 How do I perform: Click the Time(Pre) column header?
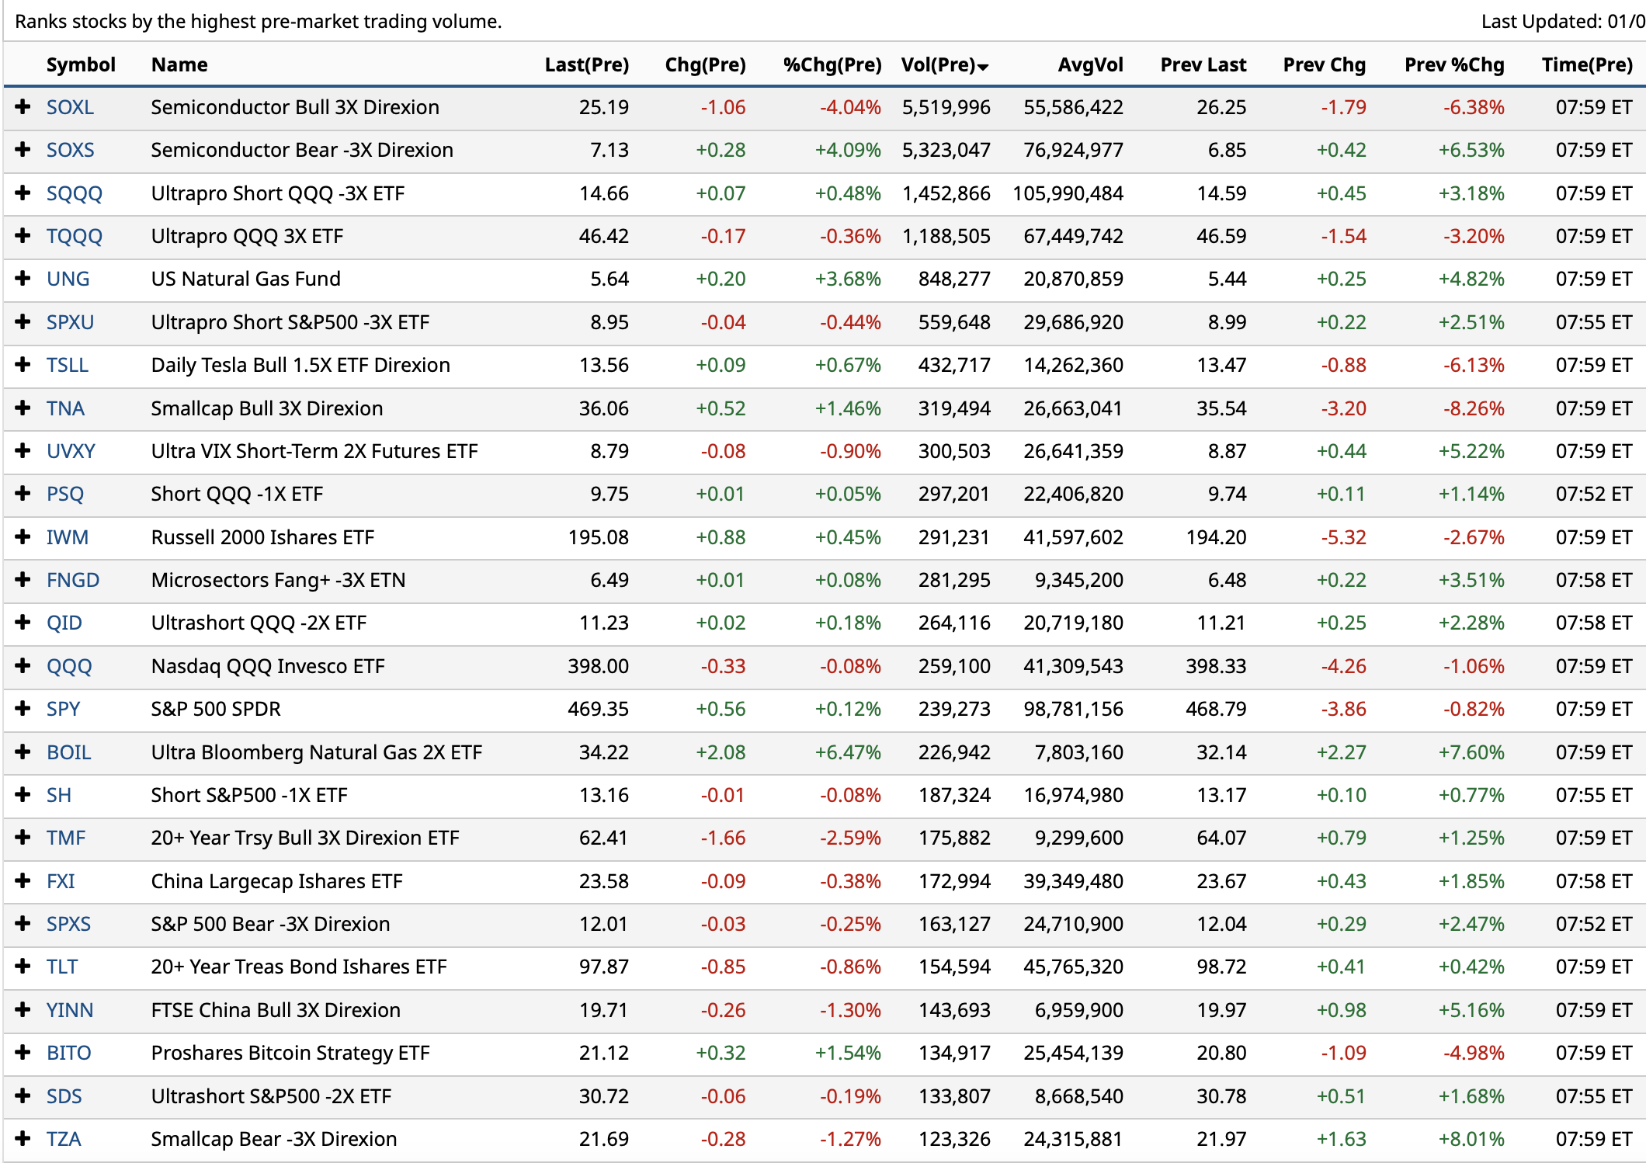point(1586,65)
